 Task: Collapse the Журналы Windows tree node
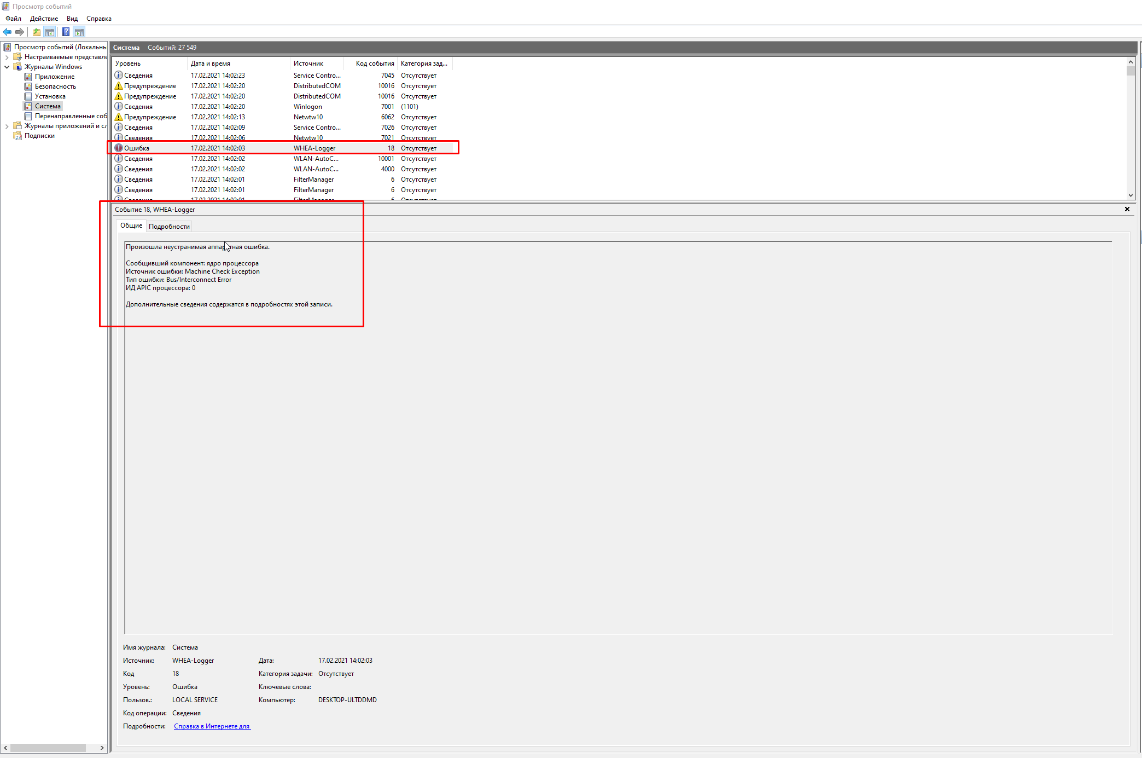point(7,67)
